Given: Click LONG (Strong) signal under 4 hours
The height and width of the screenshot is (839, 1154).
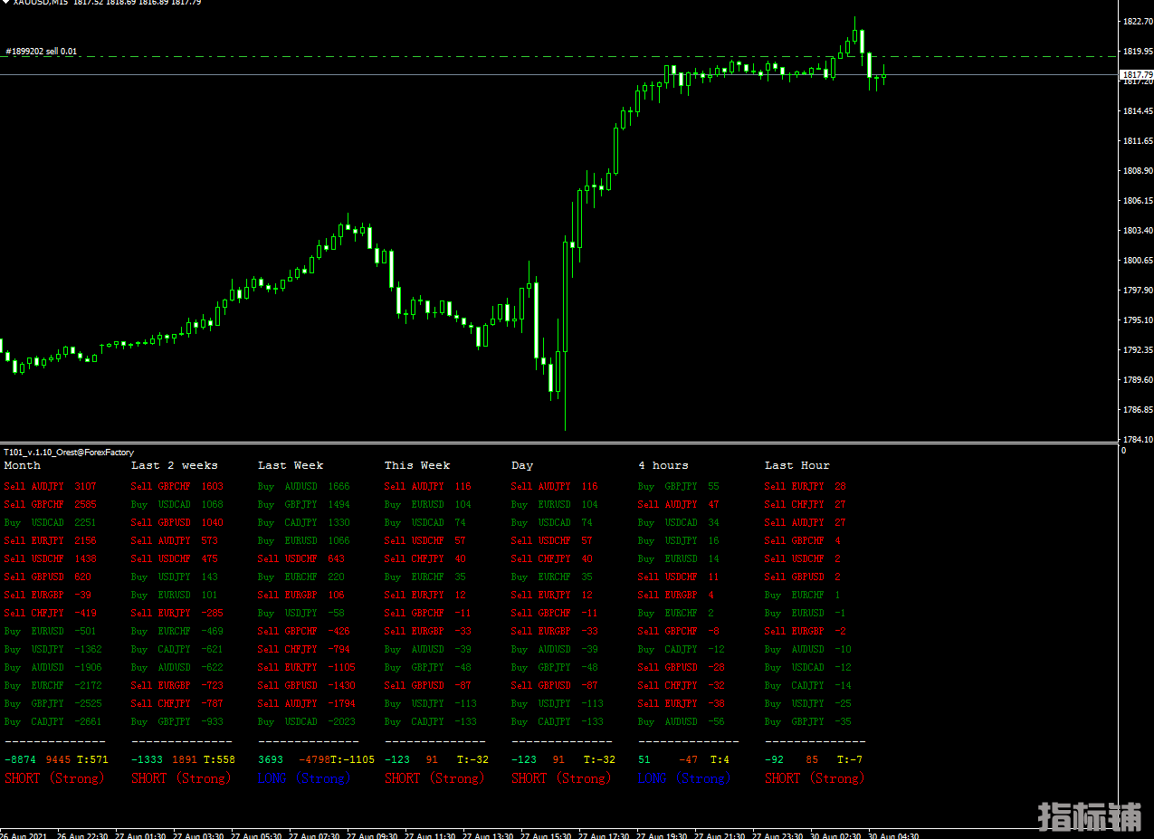Looking at the screenshot, I should point(684,778).
